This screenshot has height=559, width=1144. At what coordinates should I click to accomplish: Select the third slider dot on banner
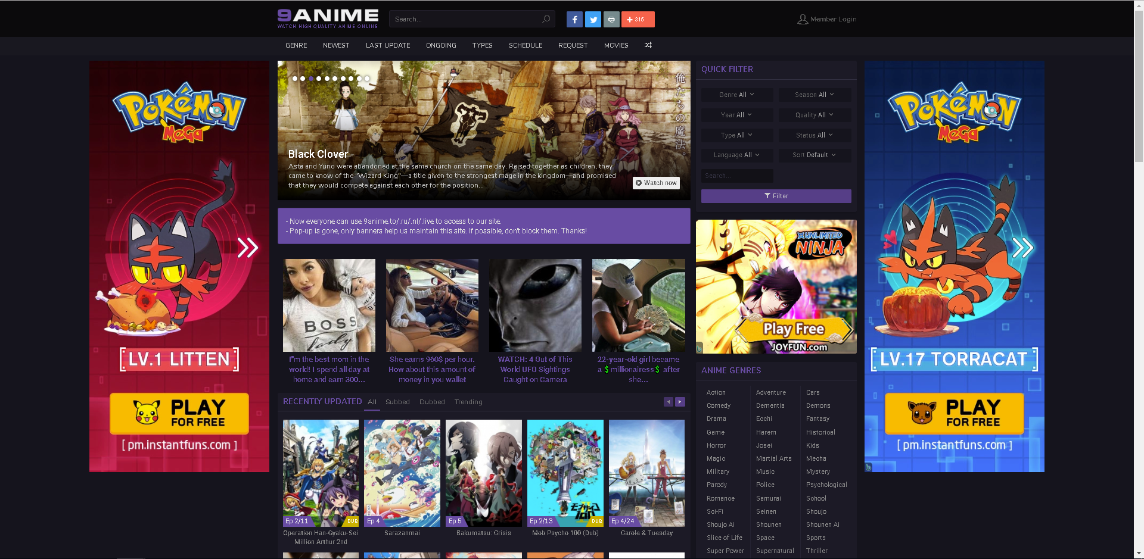311,79
